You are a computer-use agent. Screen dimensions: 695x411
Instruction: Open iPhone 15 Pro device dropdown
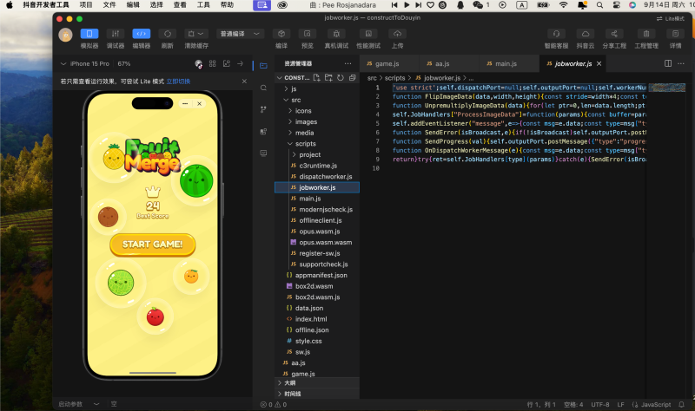pyautogui.click(x=84, y=63)
